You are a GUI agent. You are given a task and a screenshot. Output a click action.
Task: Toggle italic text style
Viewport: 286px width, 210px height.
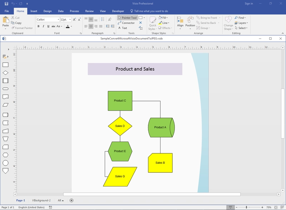[x=43, y=26]
